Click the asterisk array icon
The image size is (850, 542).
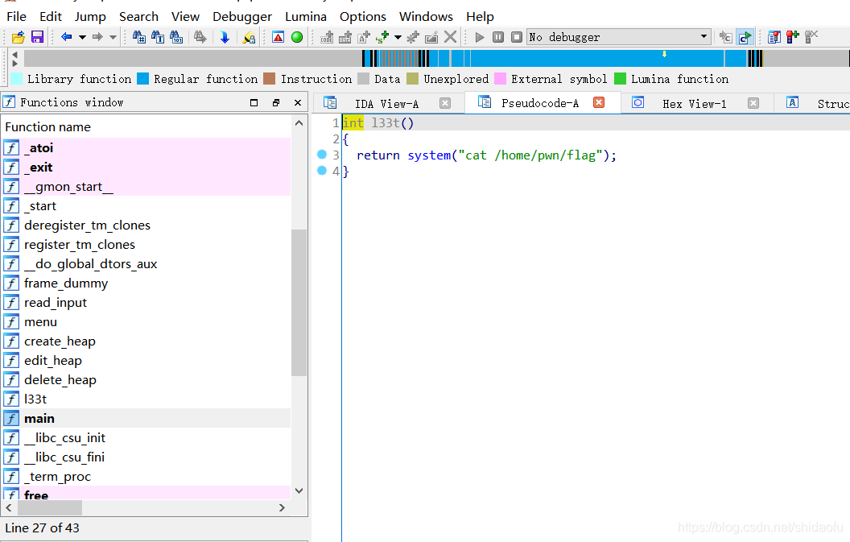[413, 37]
